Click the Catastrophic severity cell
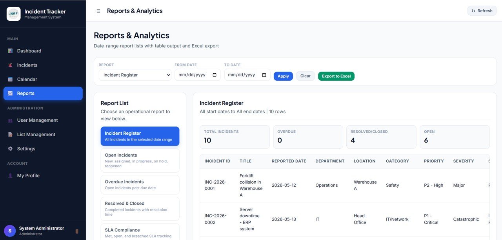 tap(466, 219)
